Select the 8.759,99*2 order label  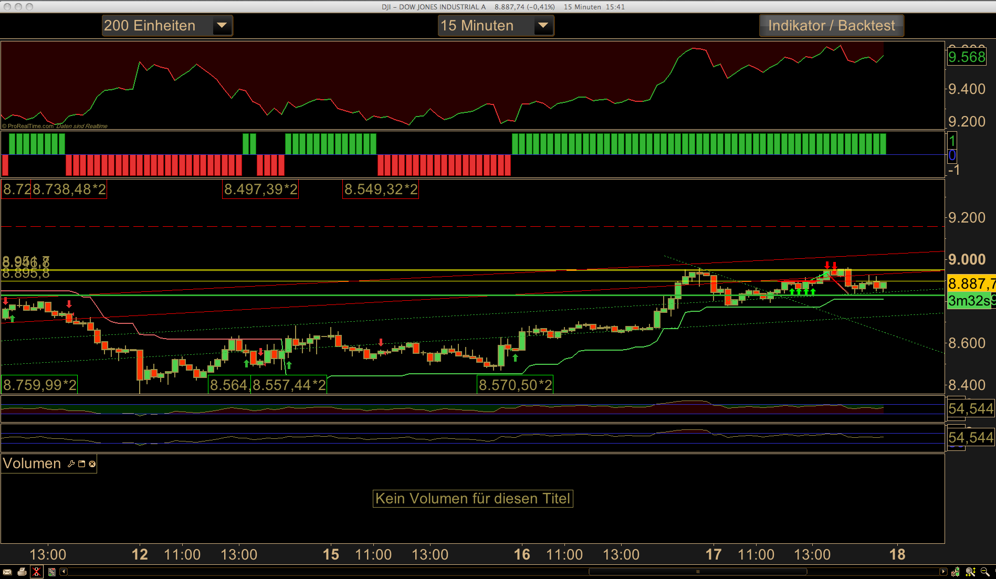pyautogui.click(x=39, y=385)
